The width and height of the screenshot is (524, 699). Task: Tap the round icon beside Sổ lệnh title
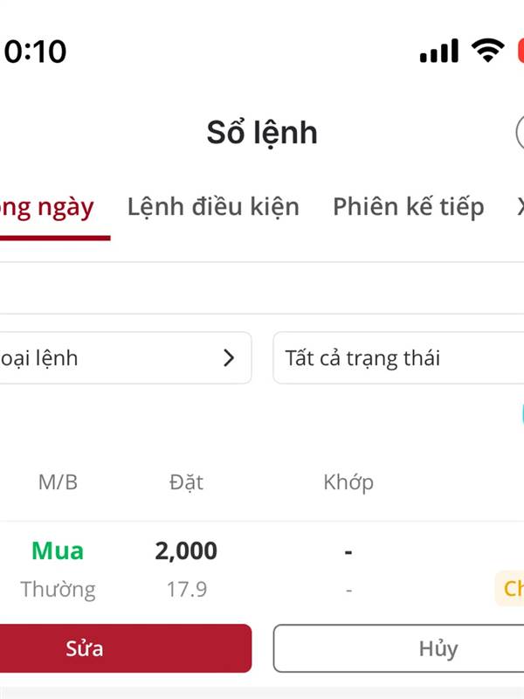[x=520, y=133]
